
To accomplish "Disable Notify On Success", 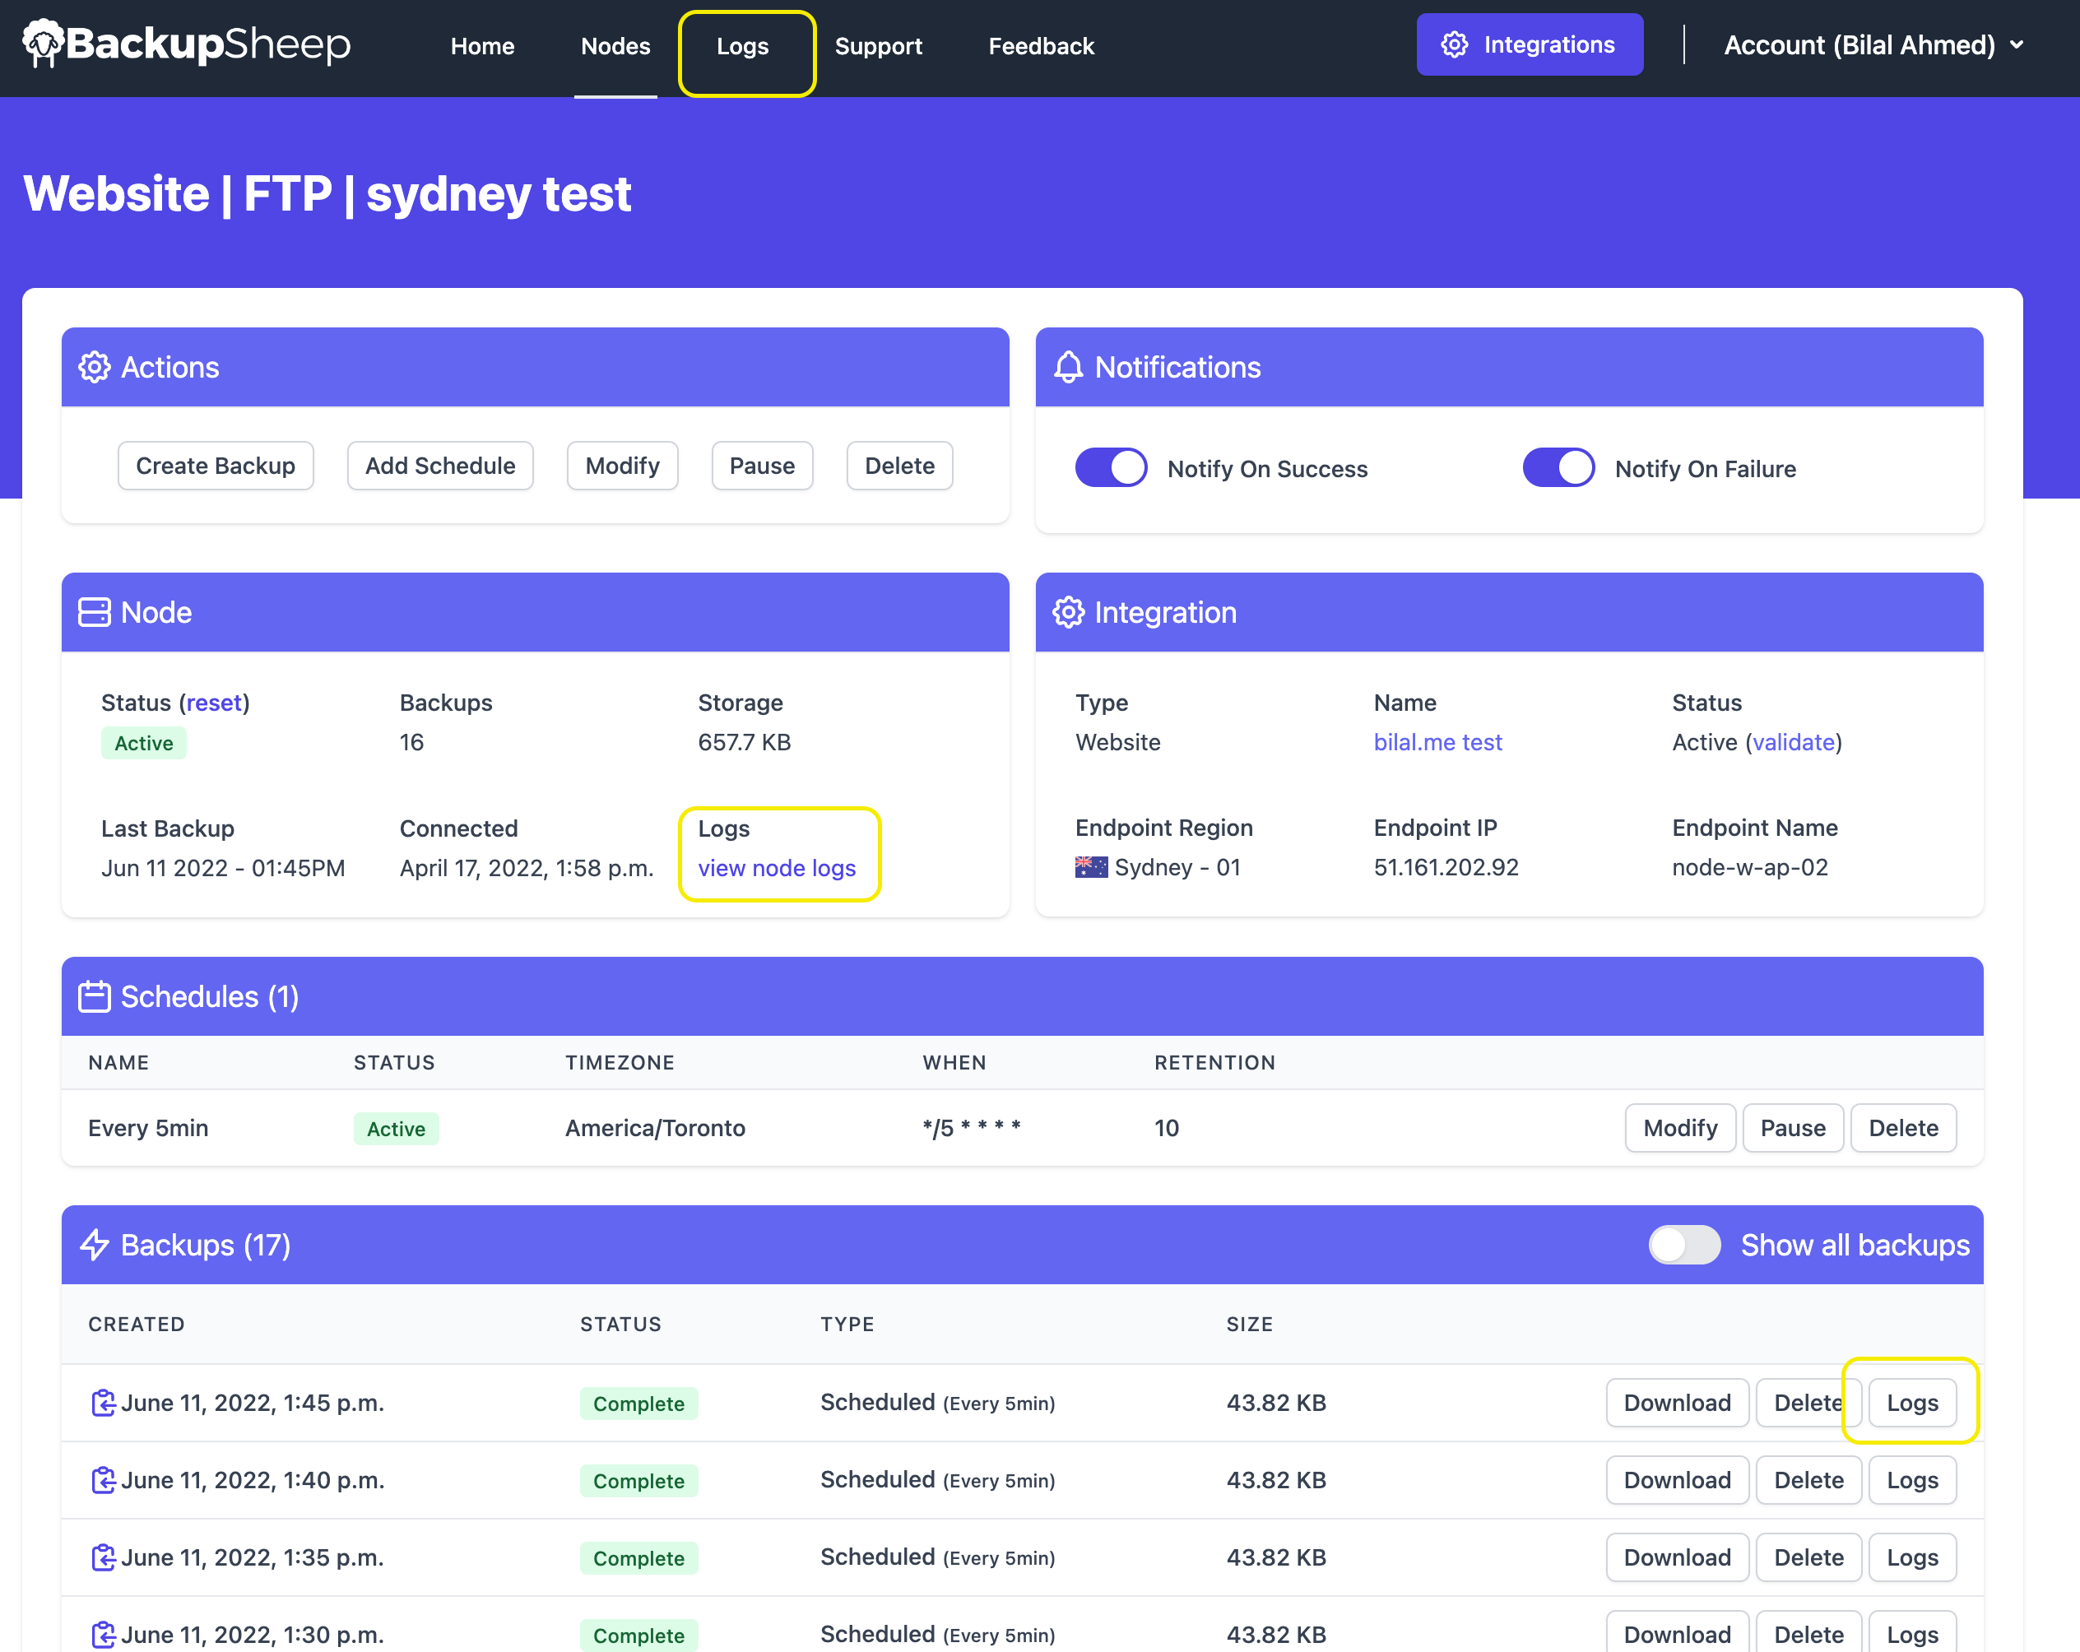I will tap(1111, 466).
